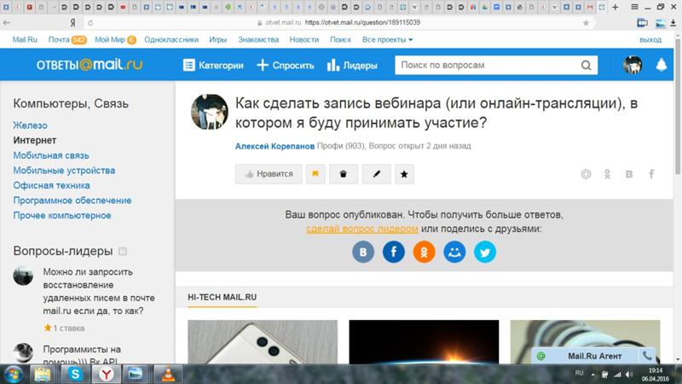The image size is (682, 384).
Task: Open question about восстановление удаленных писем
Action: coord(99,291)
